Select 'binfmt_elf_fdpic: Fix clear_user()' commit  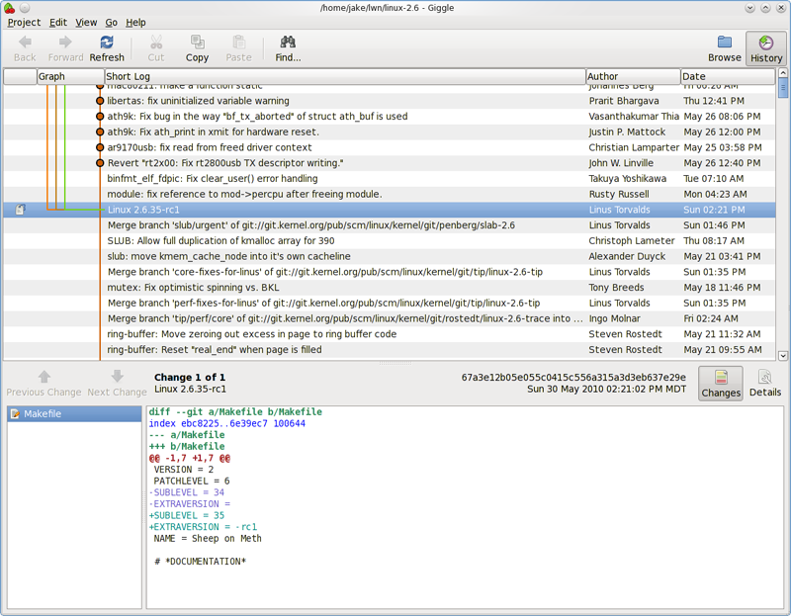tap(390, 179)
